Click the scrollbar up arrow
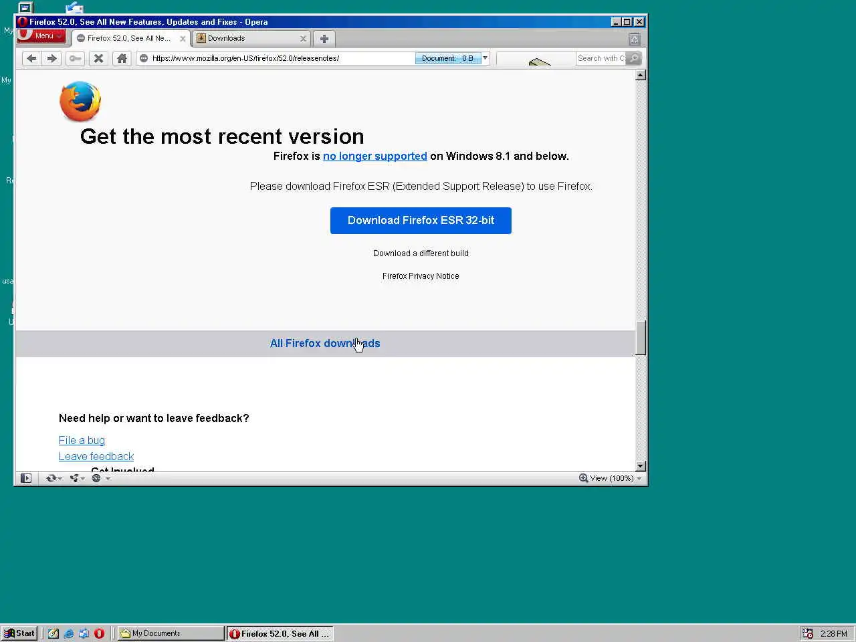Screen dimensions: 856x642 [641, 75]
